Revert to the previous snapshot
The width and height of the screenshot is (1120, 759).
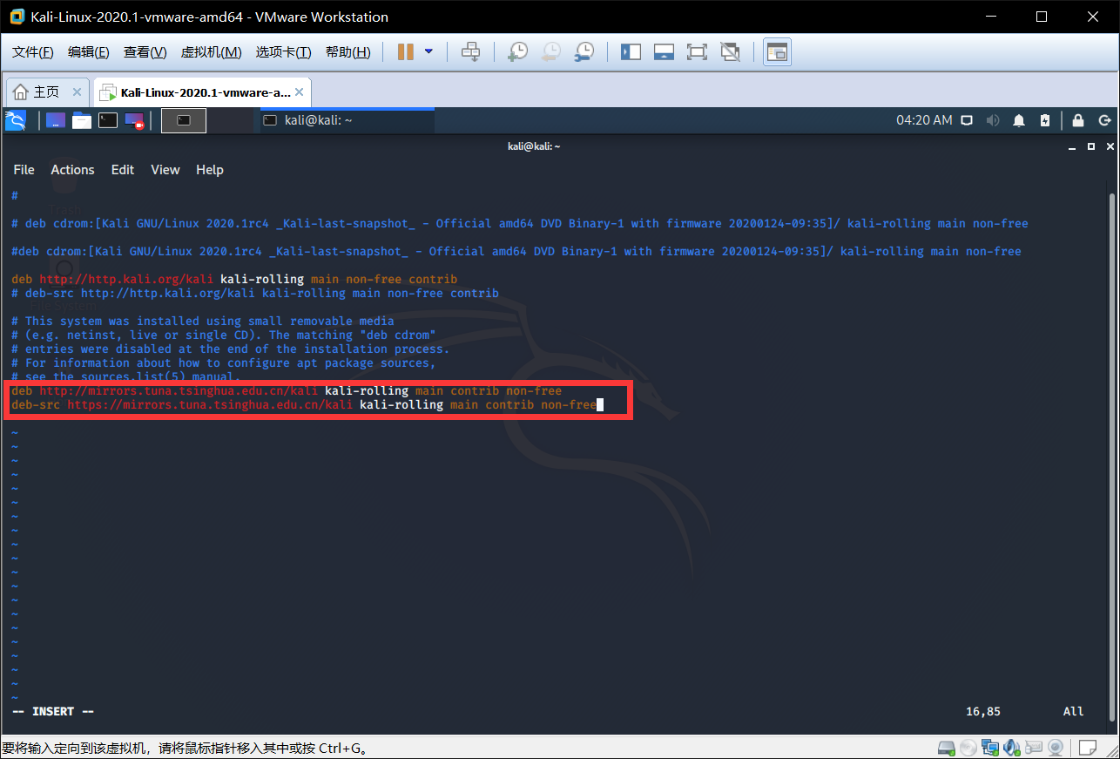(x=550, y=52)
